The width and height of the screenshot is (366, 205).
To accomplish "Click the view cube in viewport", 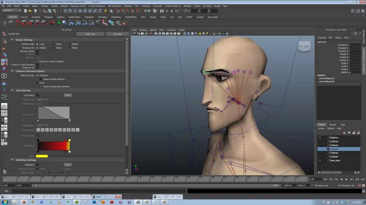I will click(x=305, y=46).
